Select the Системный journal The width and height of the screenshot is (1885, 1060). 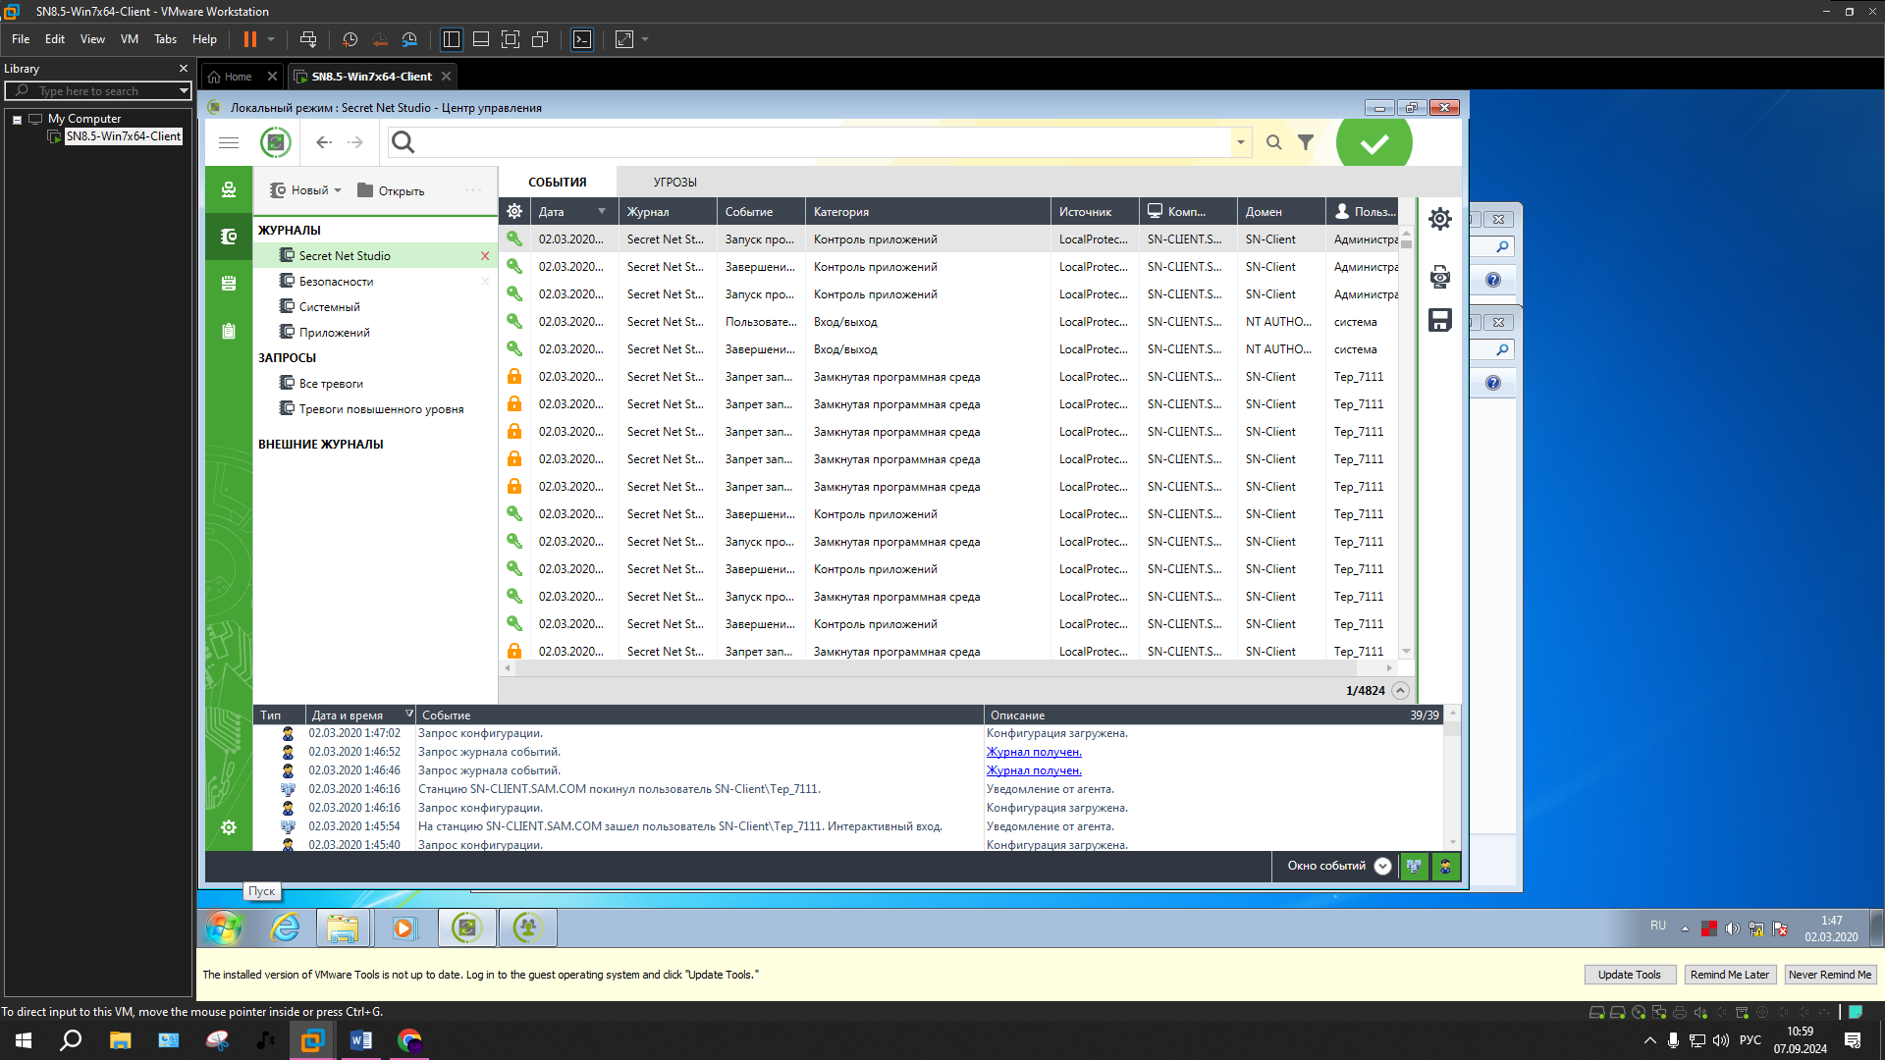point(329,307)
